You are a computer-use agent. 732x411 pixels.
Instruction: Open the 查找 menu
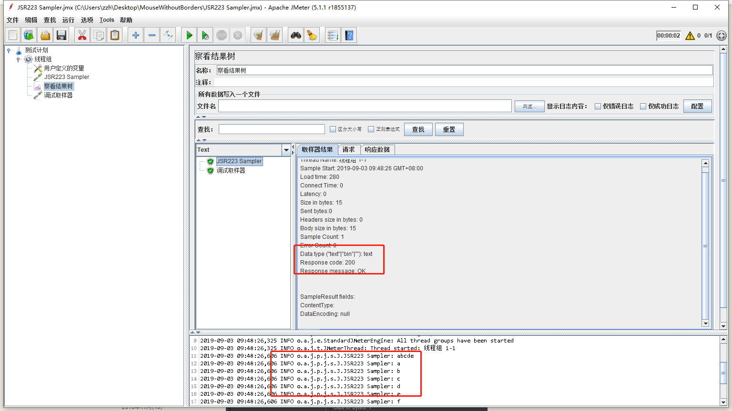point(50,20)
